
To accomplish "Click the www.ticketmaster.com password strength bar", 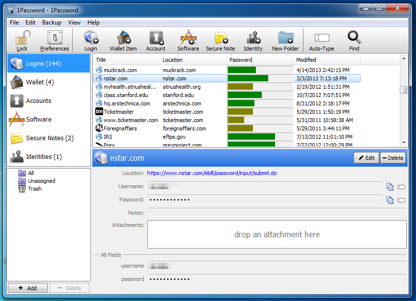I will 236,120.
